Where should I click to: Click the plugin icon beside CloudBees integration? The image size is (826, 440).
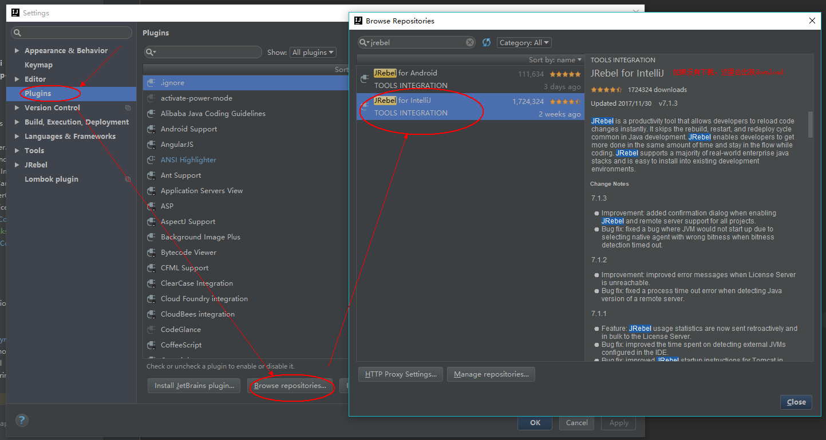[x=151, y=314]
